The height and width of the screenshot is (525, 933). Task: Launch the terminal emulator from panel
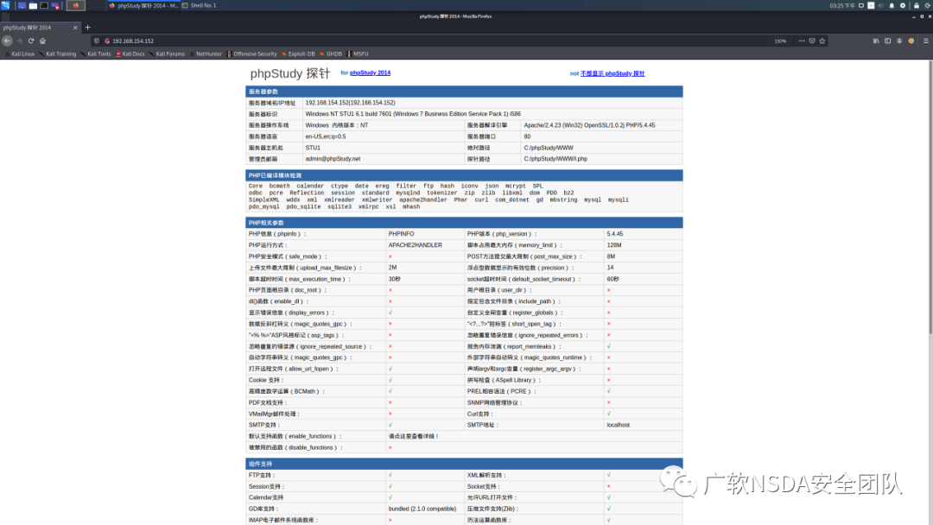(x=44, y=5)
